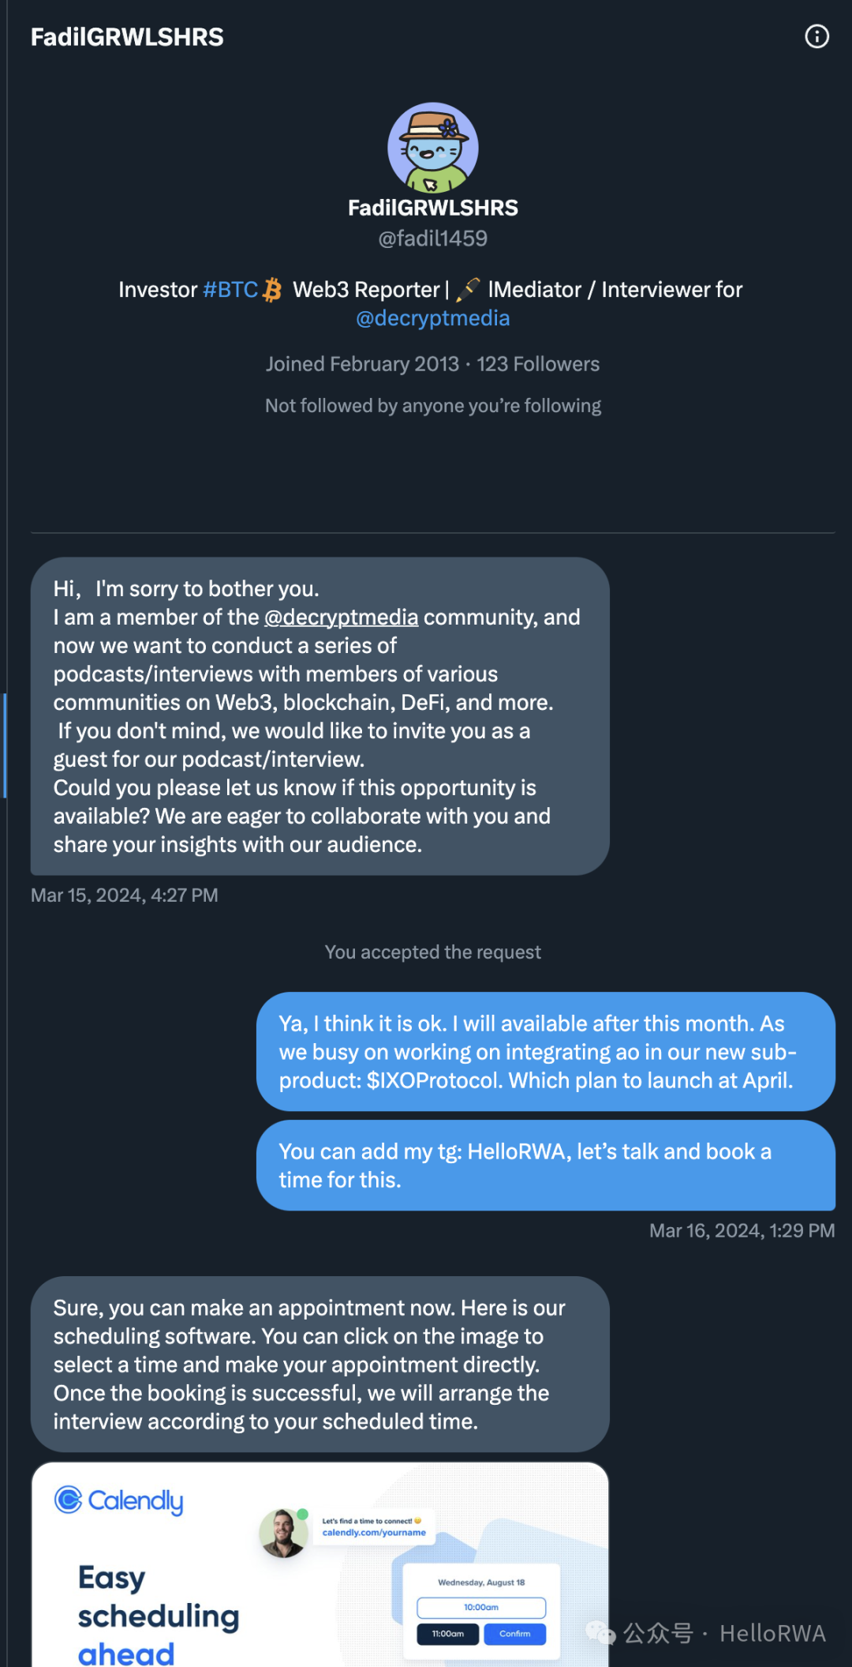The height and width of the screenshot is (1667, 852).
Task: Open the #BTC hashtag link
Action: (230, 290)
